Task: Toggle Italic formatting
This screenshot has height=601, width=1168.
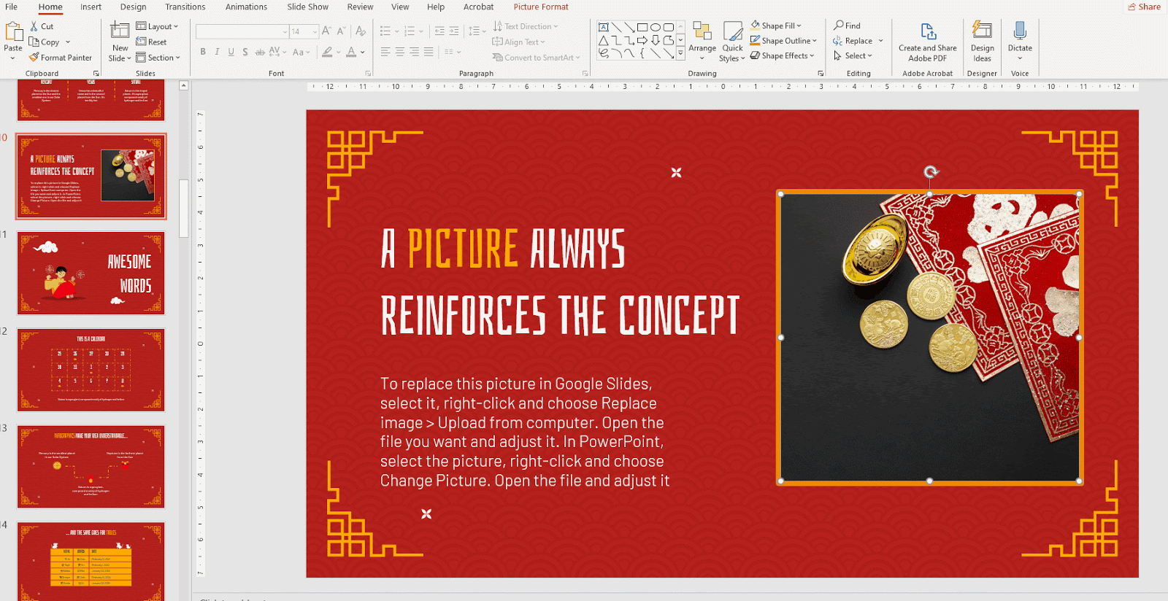Action: 217,52
